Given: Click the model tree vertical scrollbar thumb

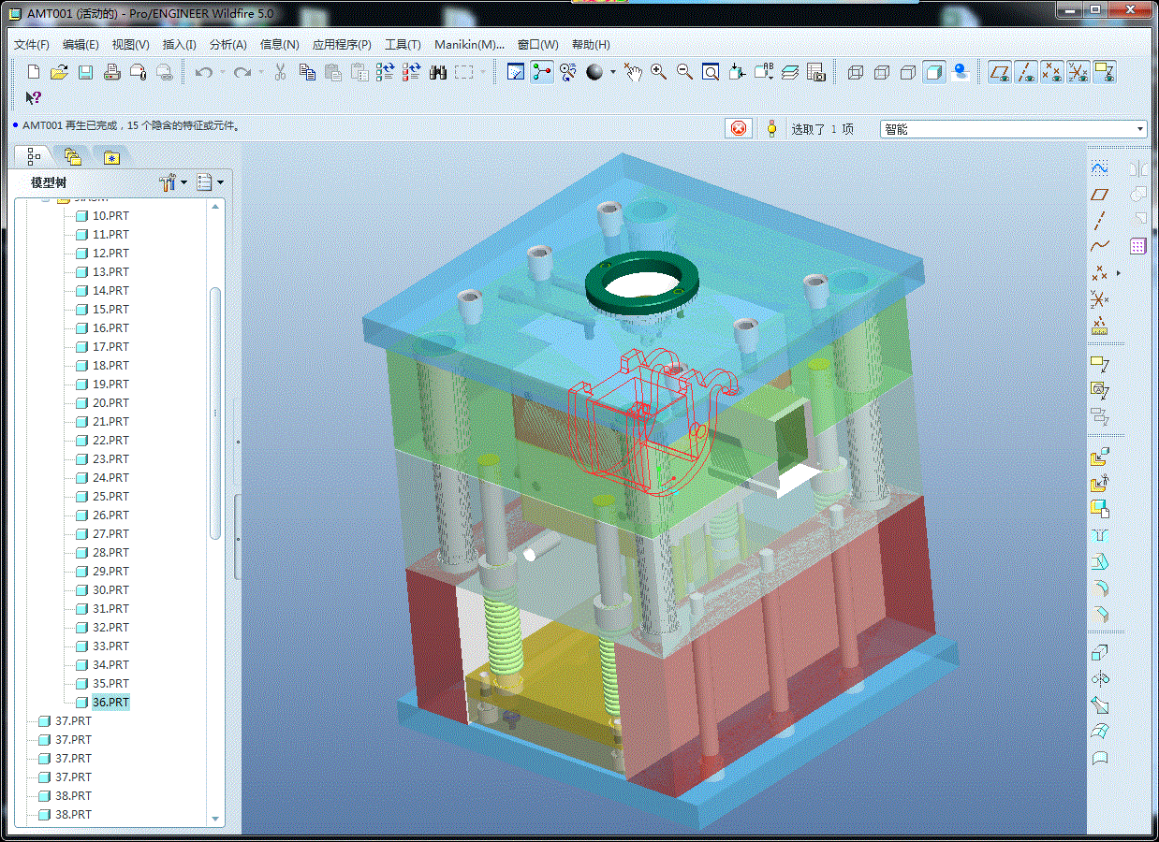Looking at the screenshot, I should tap(215, 412).
